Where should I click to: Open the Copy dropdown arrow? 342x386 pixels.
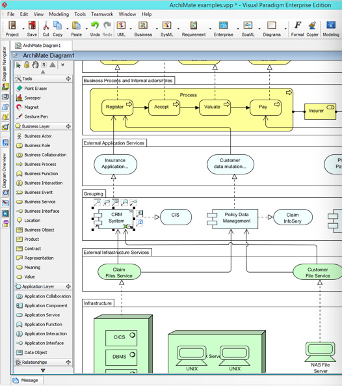click(x=68, y=29)
